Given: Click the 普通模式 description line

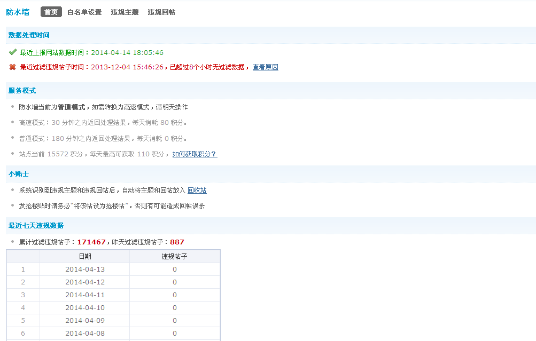Looking at the screenshot, I should [x=103, y=139].
